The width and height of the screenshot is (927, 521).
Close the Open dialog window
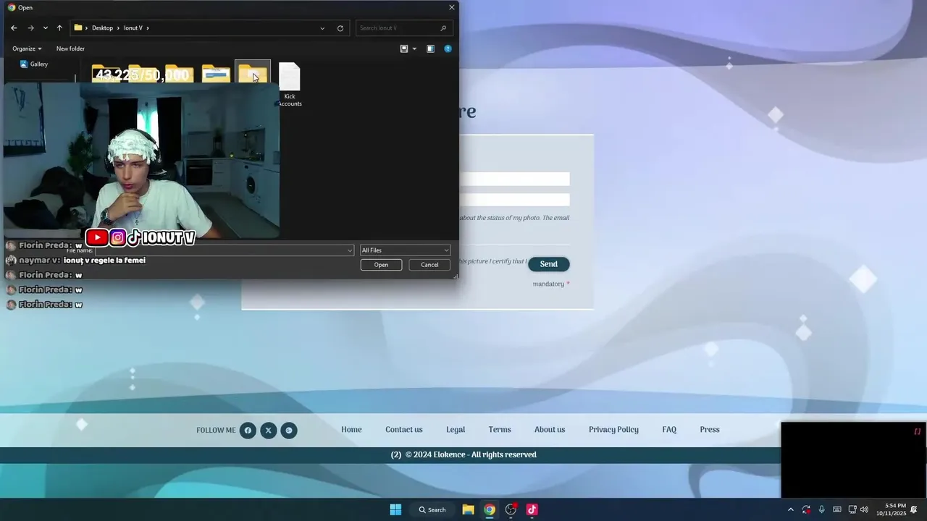point(452,7)
